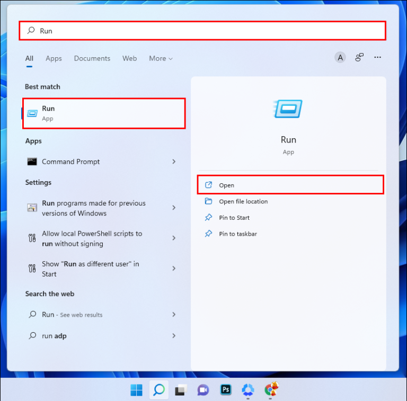
Task: Click the Windows Start icon in taskbar
Action: click(x=136, y=390)
